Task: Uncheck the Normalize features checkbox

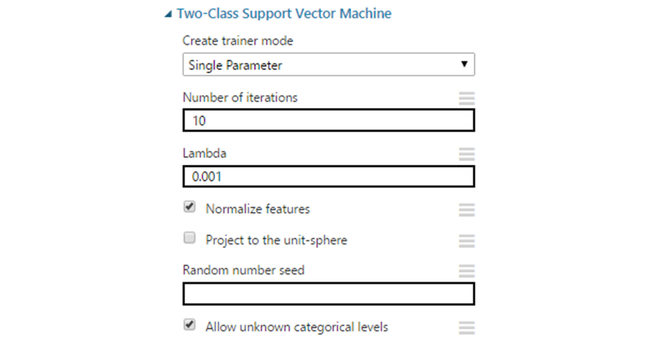Action: click(x=190, y=208)
